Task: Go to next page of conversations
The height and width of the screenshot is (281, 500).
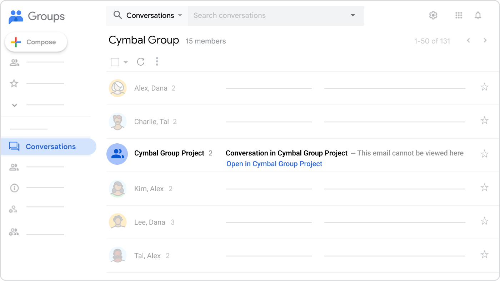Action: (x=485, y=41)
